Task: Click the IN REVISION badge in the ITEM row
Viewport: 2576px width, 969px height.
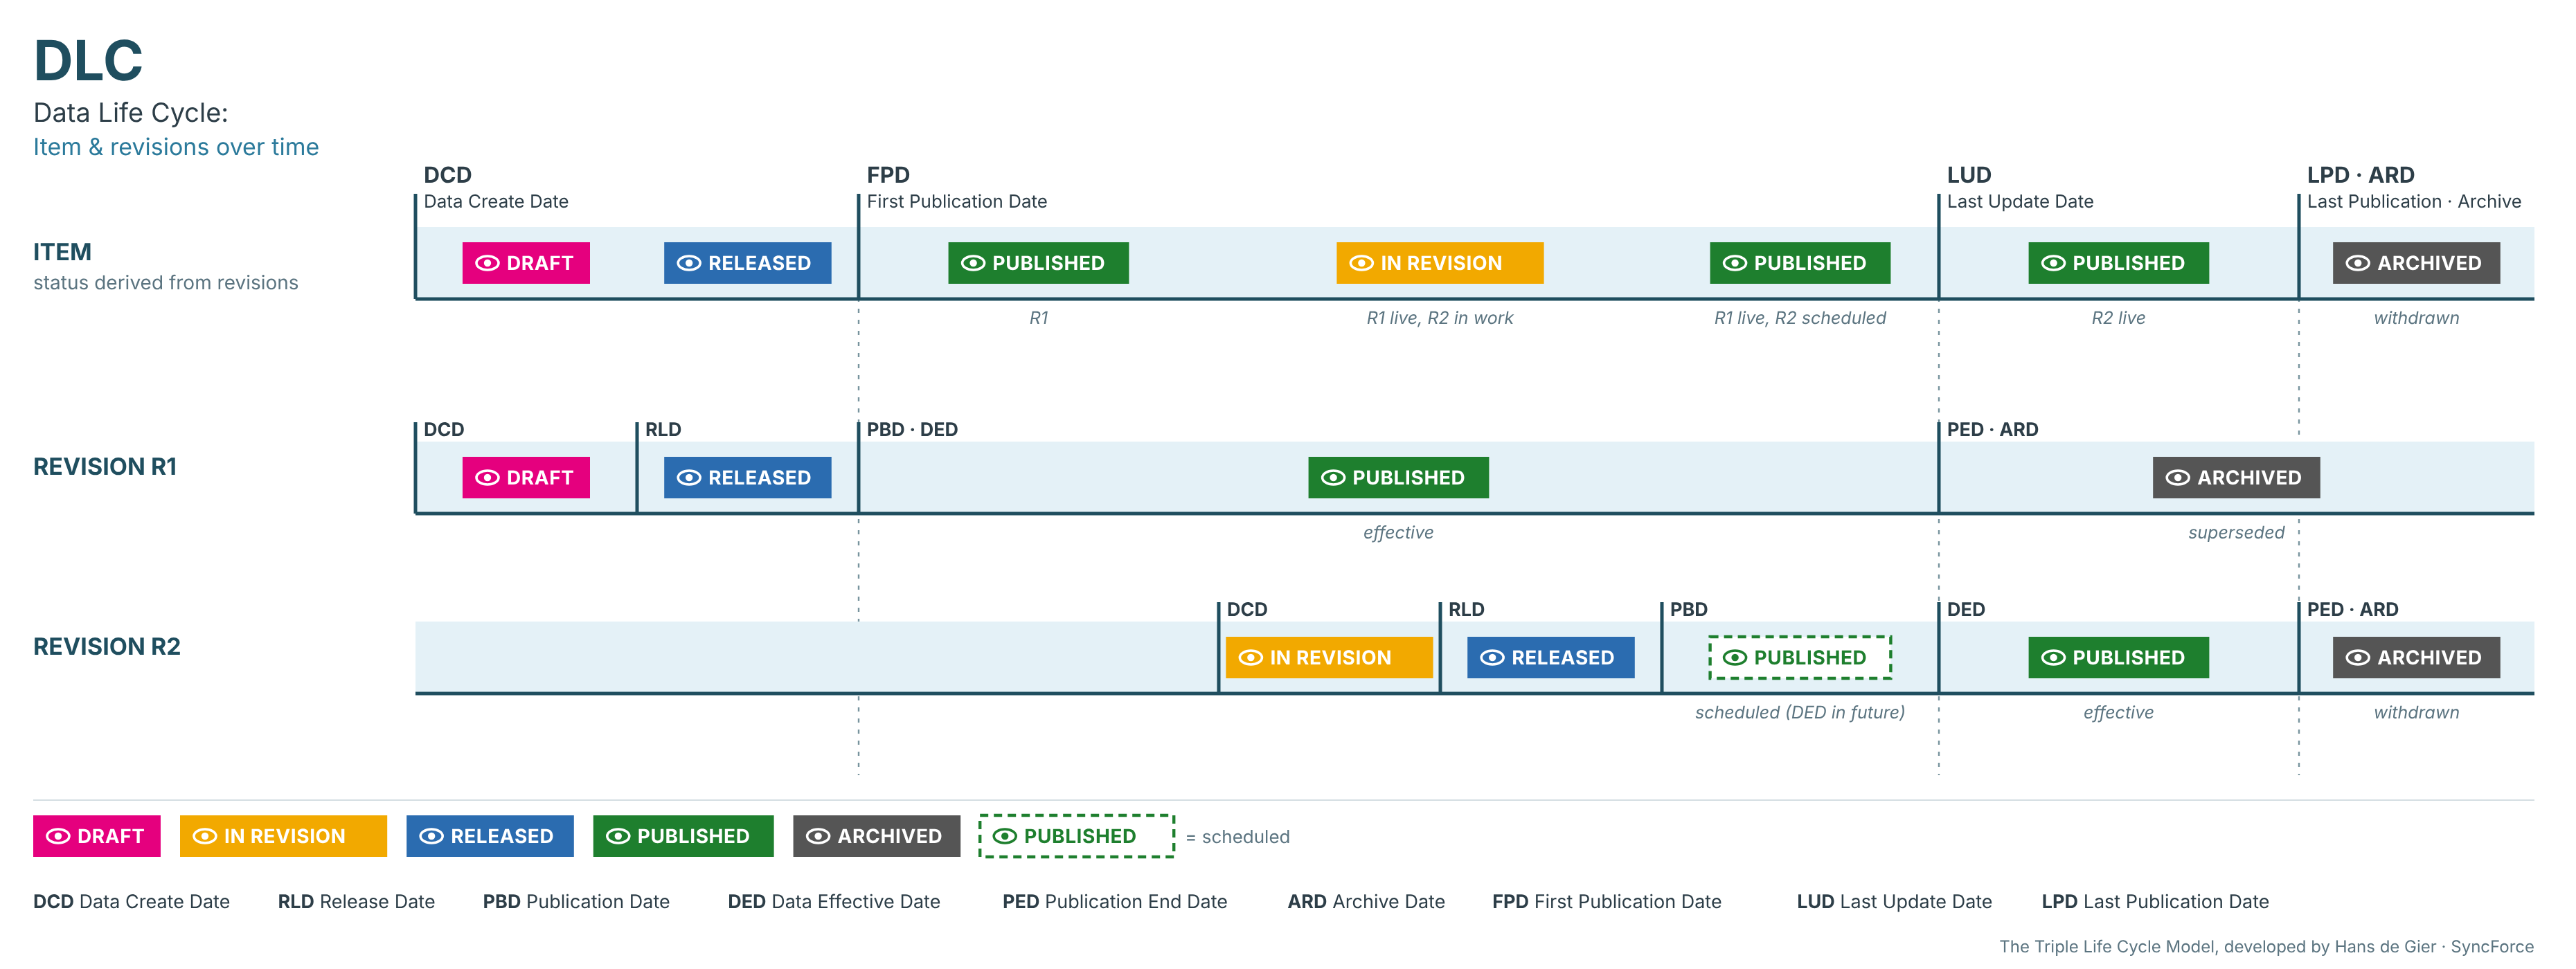Action: pos(1439,263)
